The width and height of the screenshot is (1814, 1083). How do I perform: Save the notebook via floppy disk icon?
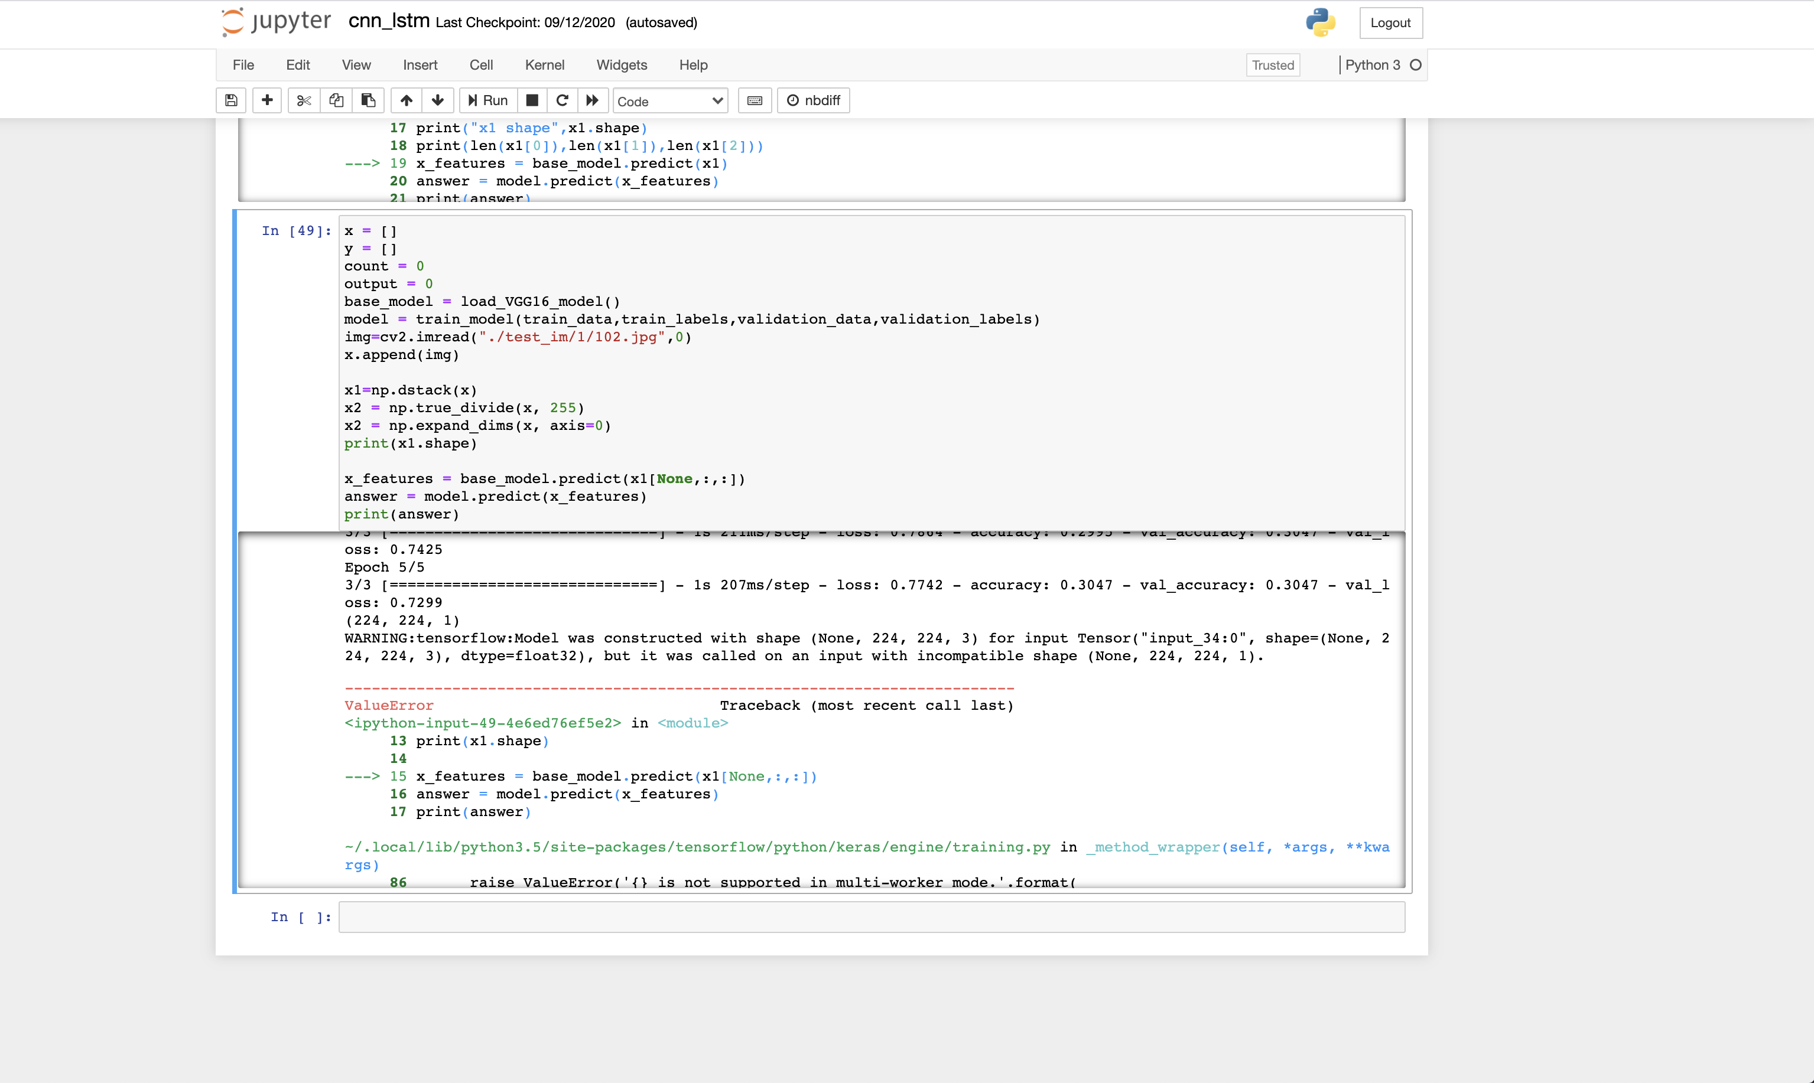230,100
